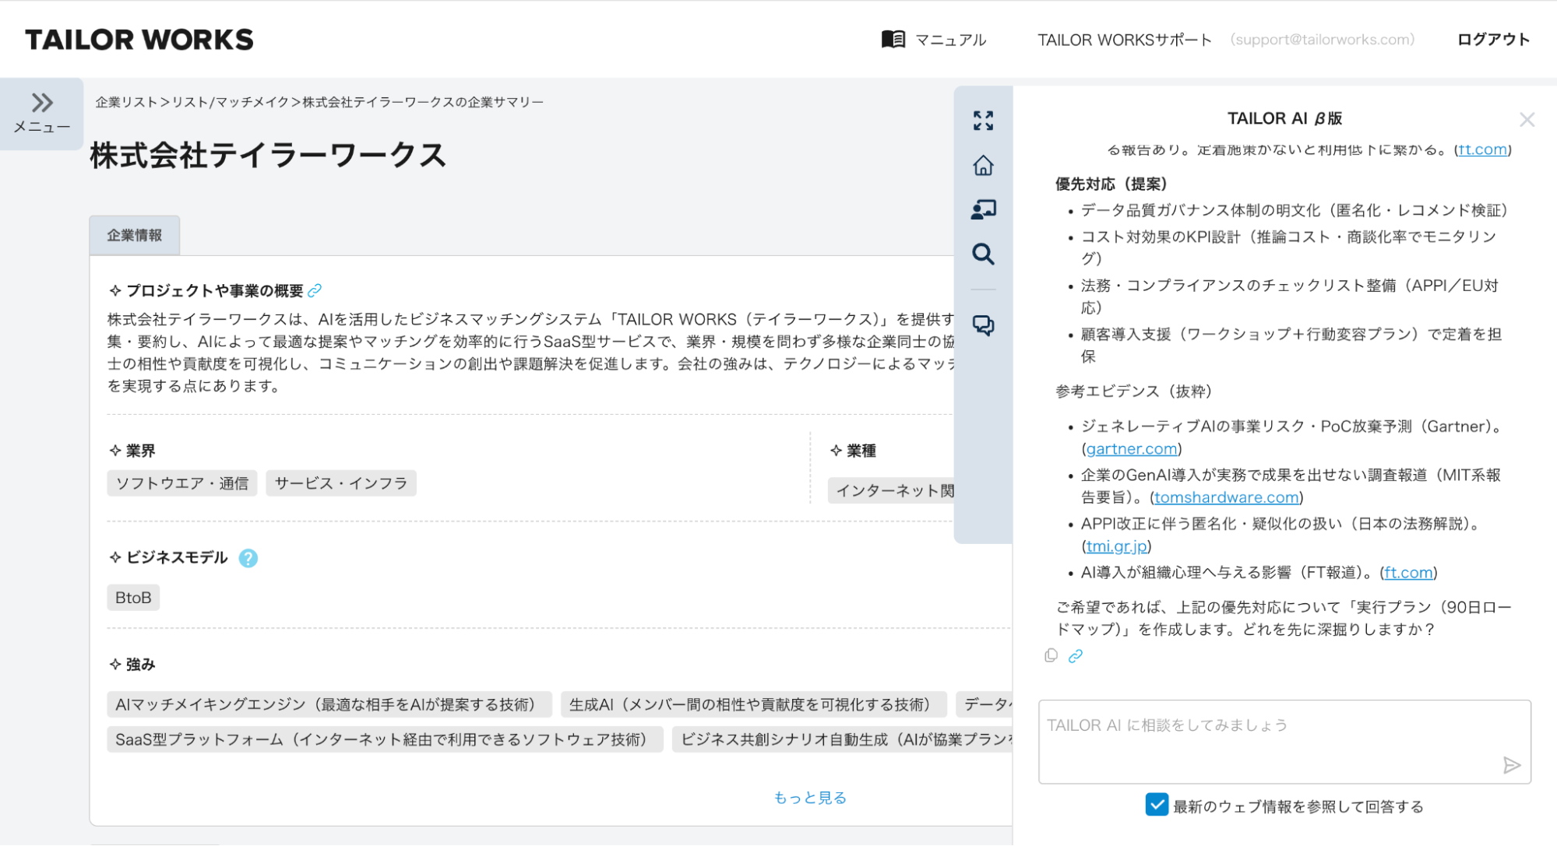
Task: Click the home icon in sidebar
Action: point(983,165)
